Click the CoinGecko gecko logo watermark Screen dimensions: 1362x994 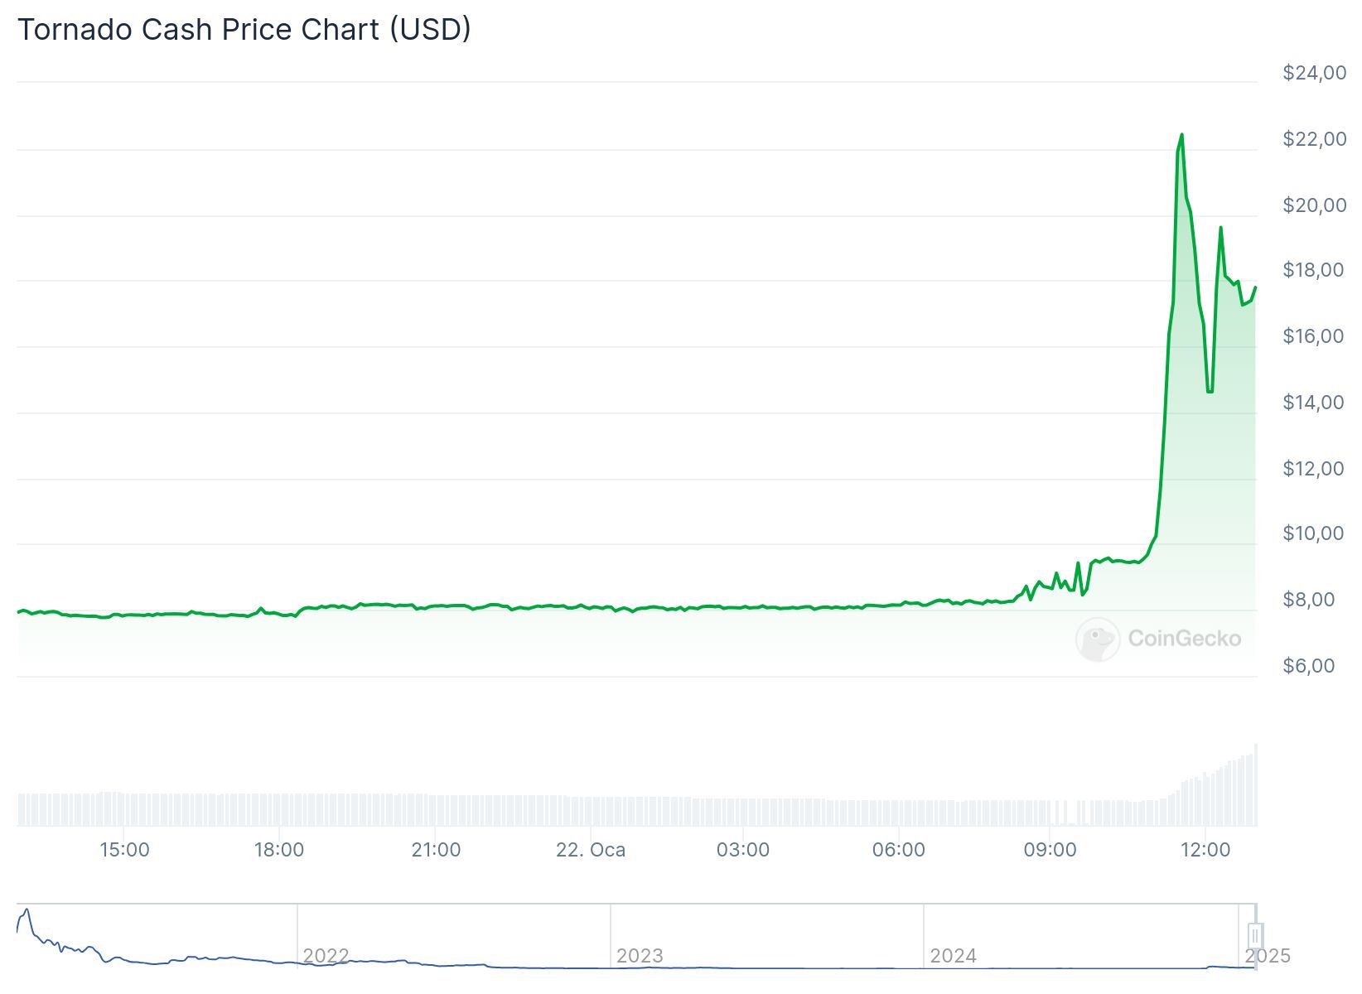coord(1097,639)
